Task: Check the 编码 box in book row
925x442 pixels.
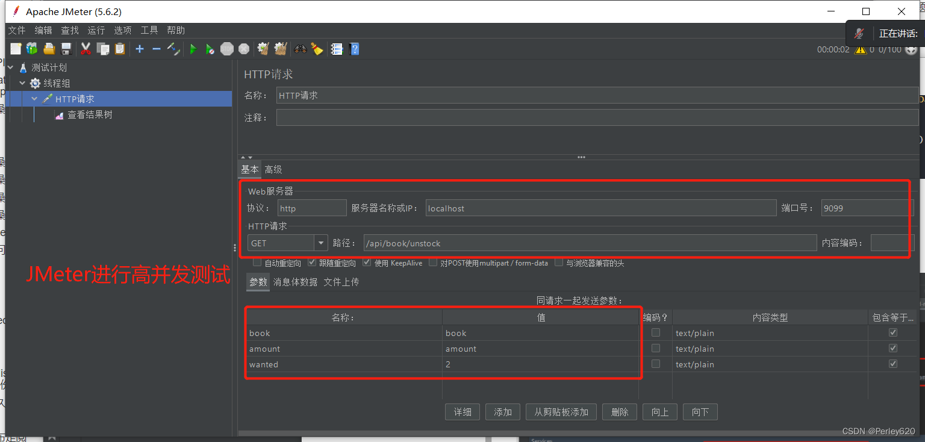Action: tap(656, 332)
